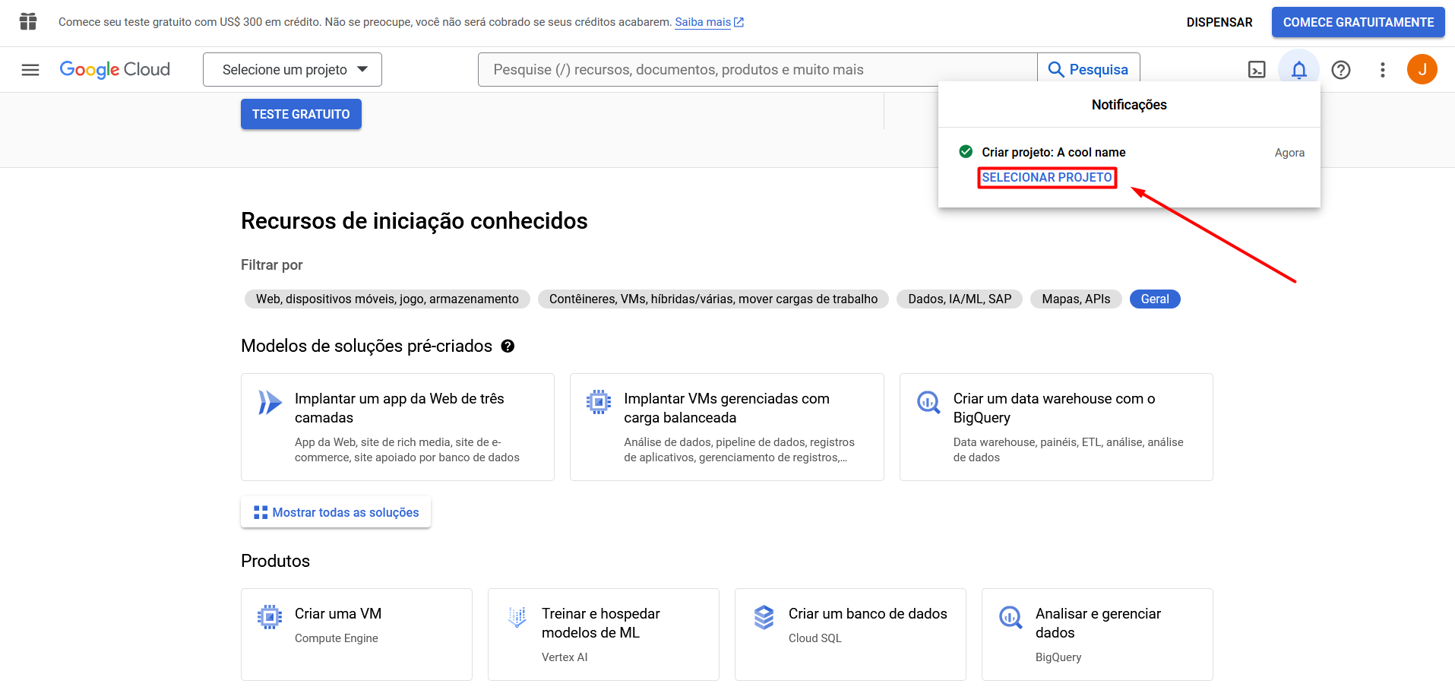
Task: Filter by Contêineres, VMs, híbridas/várias
Action: click(713, 299)
